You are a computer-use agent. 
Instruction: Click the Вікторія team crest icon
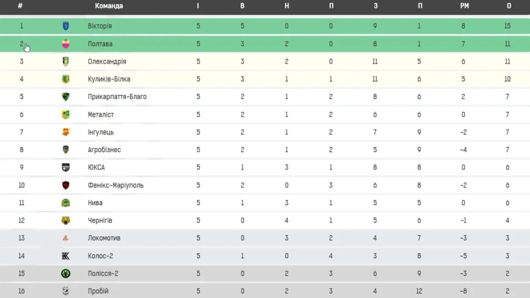pyautogui.click(x=66, y=26)
